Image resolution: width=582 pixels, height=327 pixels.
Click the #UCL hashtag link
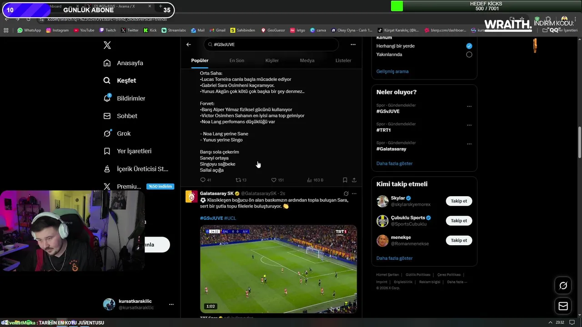pos(230,218)
